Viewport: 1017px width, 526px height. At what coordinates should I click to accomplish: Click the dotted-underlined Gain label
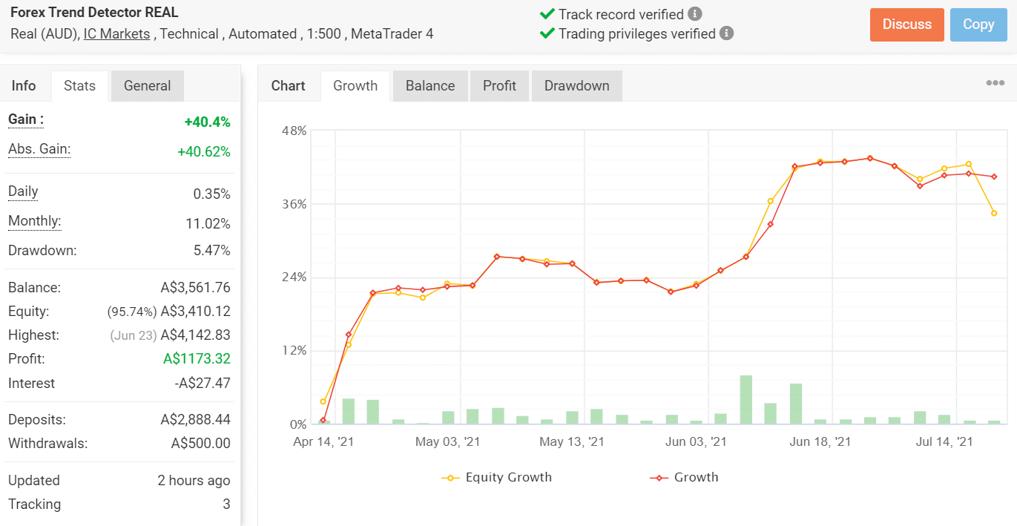[24, 119]
